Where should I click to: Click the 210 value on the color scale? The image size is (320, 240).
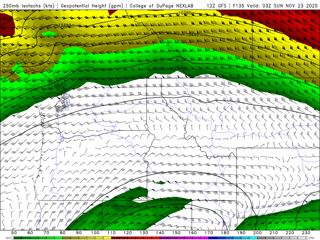(274, 233)
